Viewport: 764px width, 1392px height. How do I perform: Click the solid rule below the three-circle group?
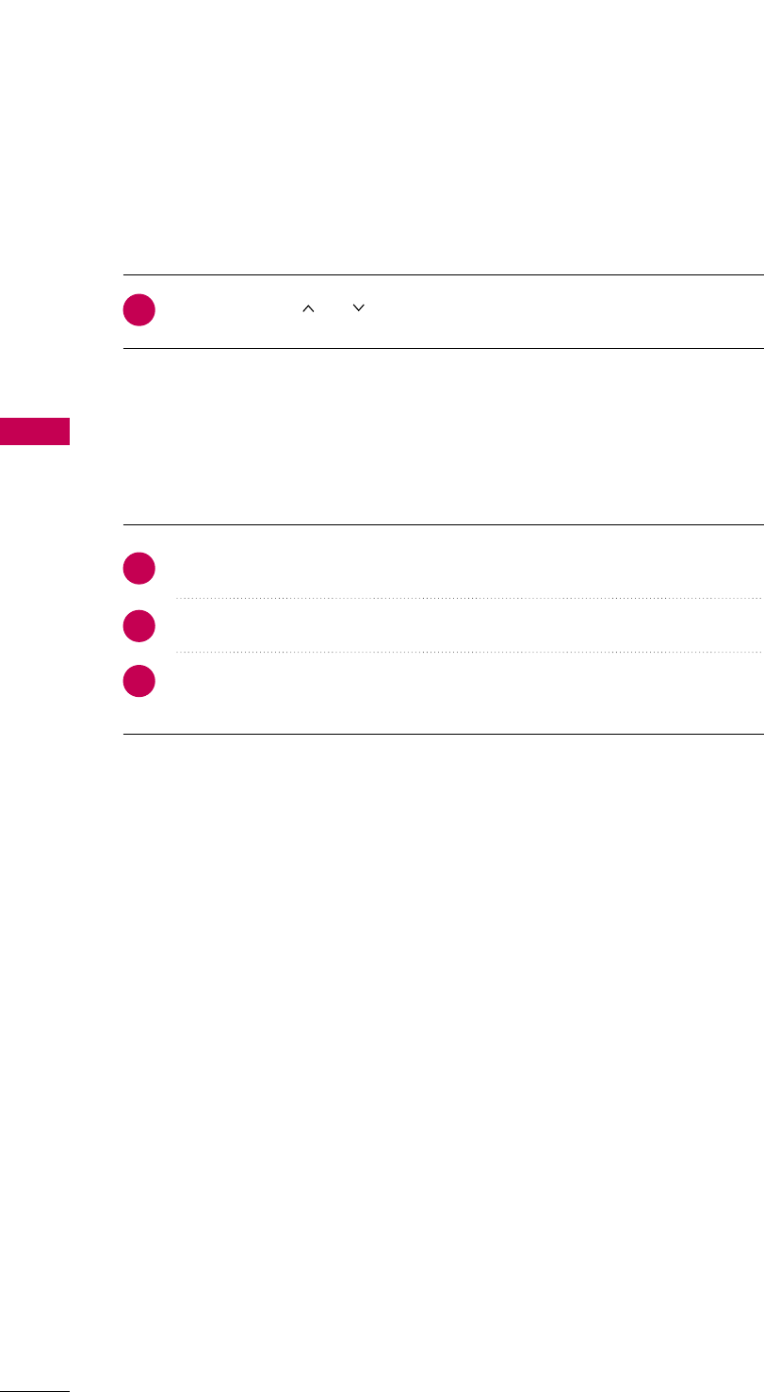pos(443,735)
